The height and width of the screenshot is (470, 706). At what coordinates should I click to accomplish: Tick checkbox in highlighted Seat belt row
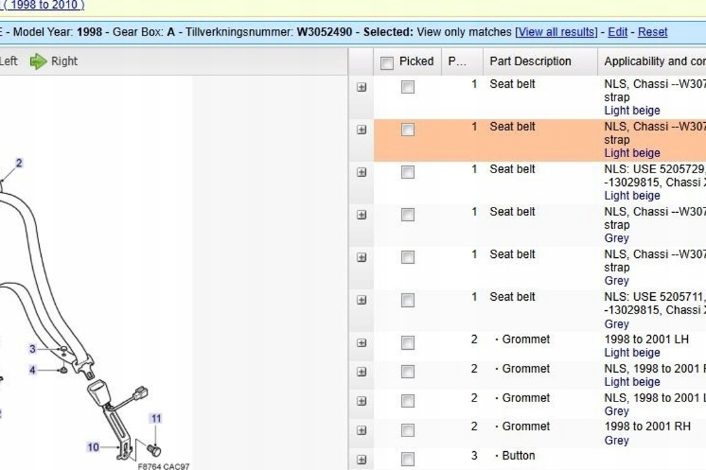point(408,130)
